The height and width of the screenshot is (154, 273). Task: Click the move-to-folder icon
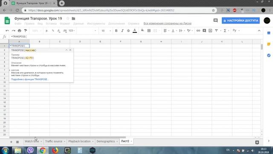click(x=73, y=18)
